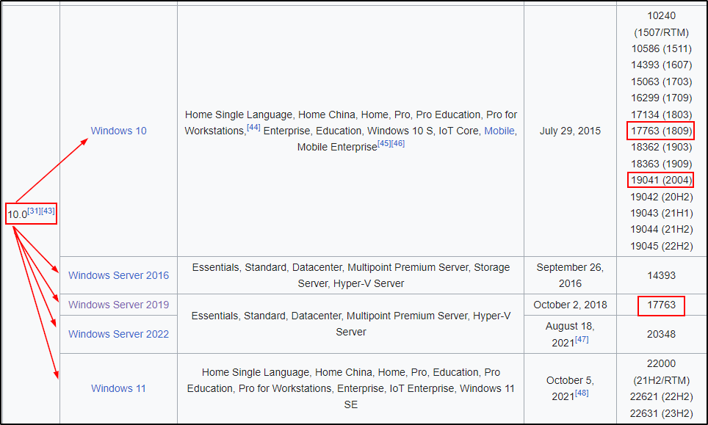
Task: Click citation 45 after Mobile Enterprise
Action: point(384,144)
